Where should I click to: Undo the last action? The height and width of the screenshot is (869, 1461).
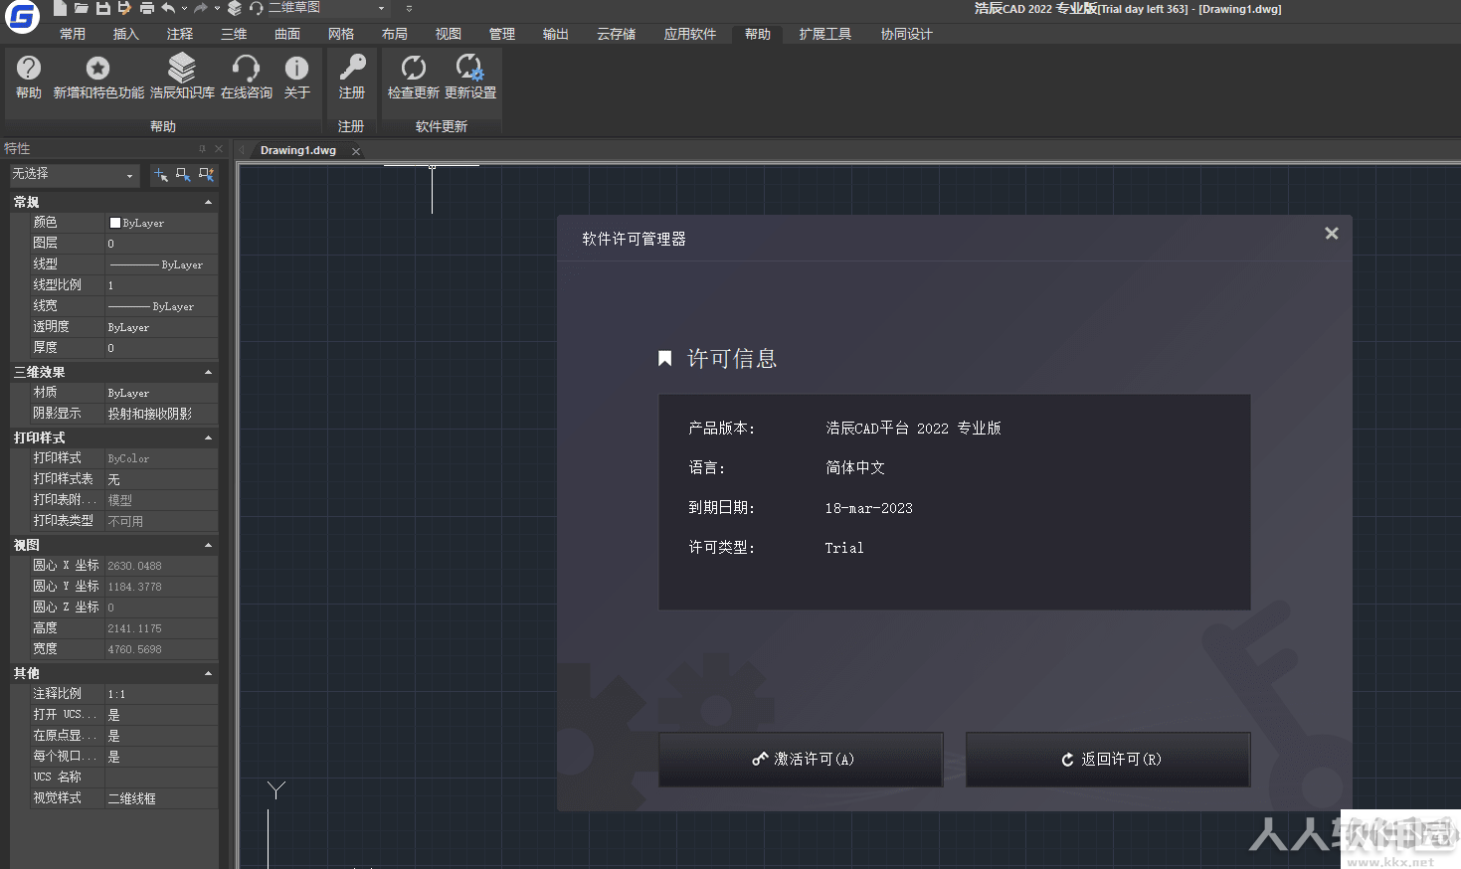(168, 8)
